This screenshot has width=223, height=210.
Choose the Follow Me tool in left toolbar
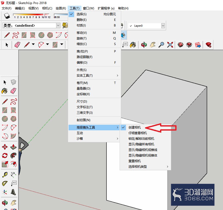point(13,156)
